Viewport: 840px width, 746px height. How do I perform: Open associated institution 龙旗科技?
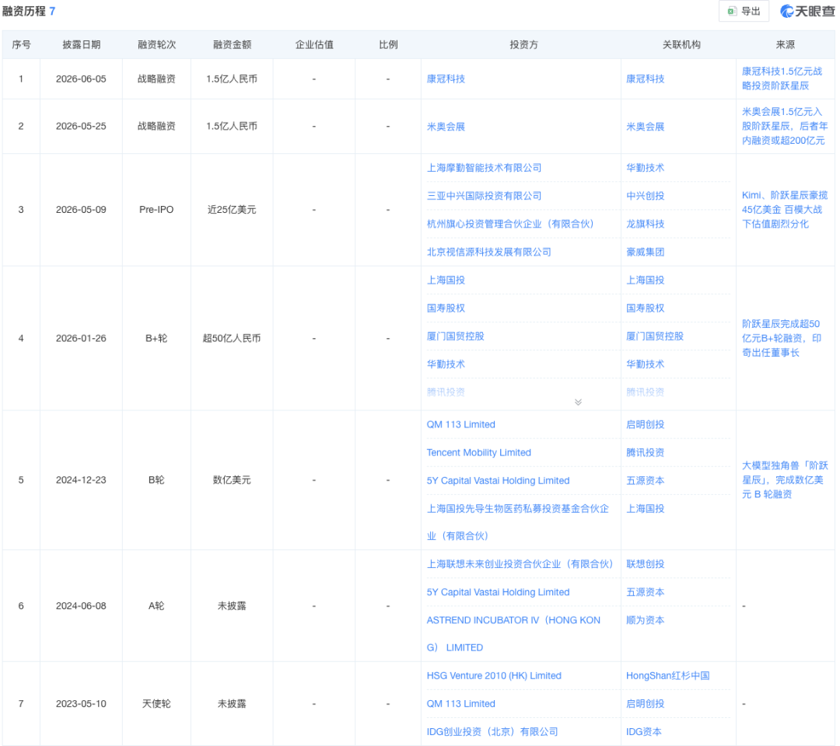pyautogui.click(x=645, y=224)
